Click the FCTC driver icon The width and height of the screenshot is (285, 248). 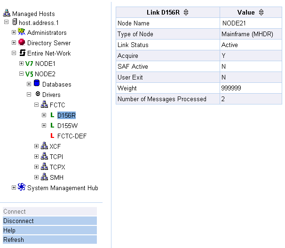tap(44, 105)
